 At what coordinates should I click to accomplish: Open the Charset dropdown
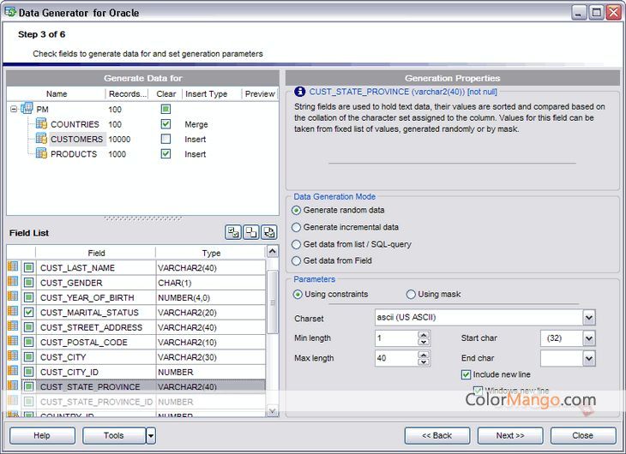tap(589, 318)
